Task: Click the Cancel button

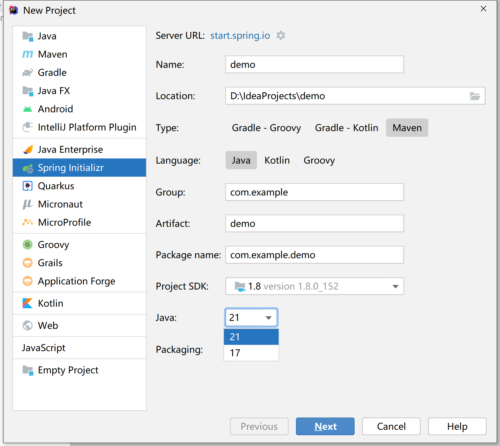Action: click(x=391, y=426)
